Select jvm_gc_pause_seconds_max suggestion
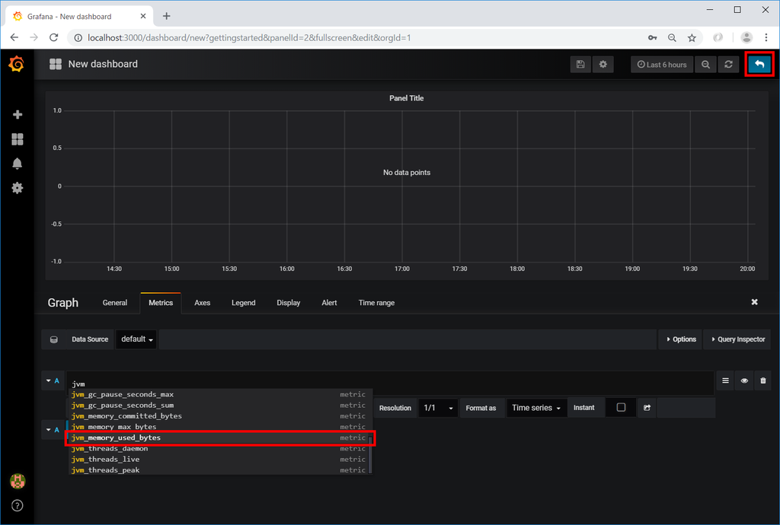The height and width of the screenshot is (525, 780). click(x=219, y=394)
